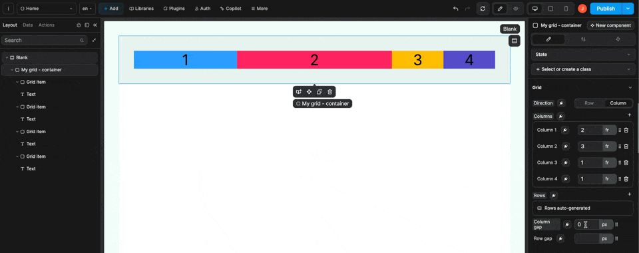Open the Home page selector dropdown
This screenshot has height=253, width=639.
point(47,9)
